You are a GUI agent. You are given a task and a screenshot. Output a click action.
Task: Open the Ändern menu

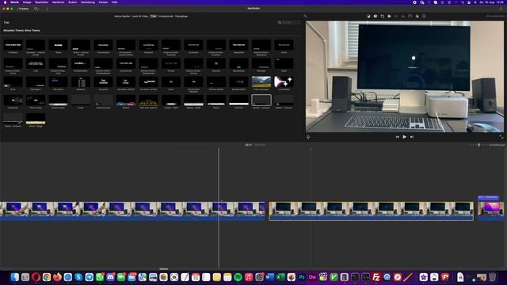pos(73,2)
